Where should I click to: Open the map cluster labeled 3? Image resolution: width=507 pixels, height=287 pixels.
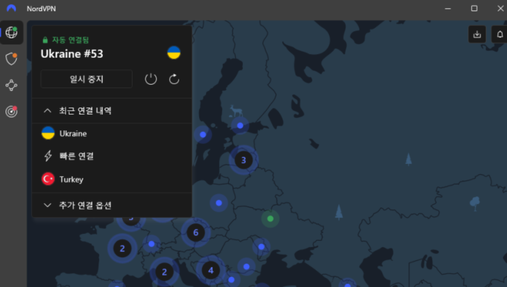pos(243,160)
